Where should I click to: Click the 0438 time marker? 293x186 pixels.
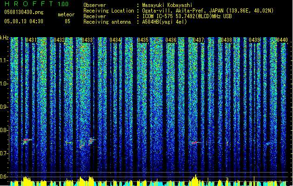pos(226,40)
